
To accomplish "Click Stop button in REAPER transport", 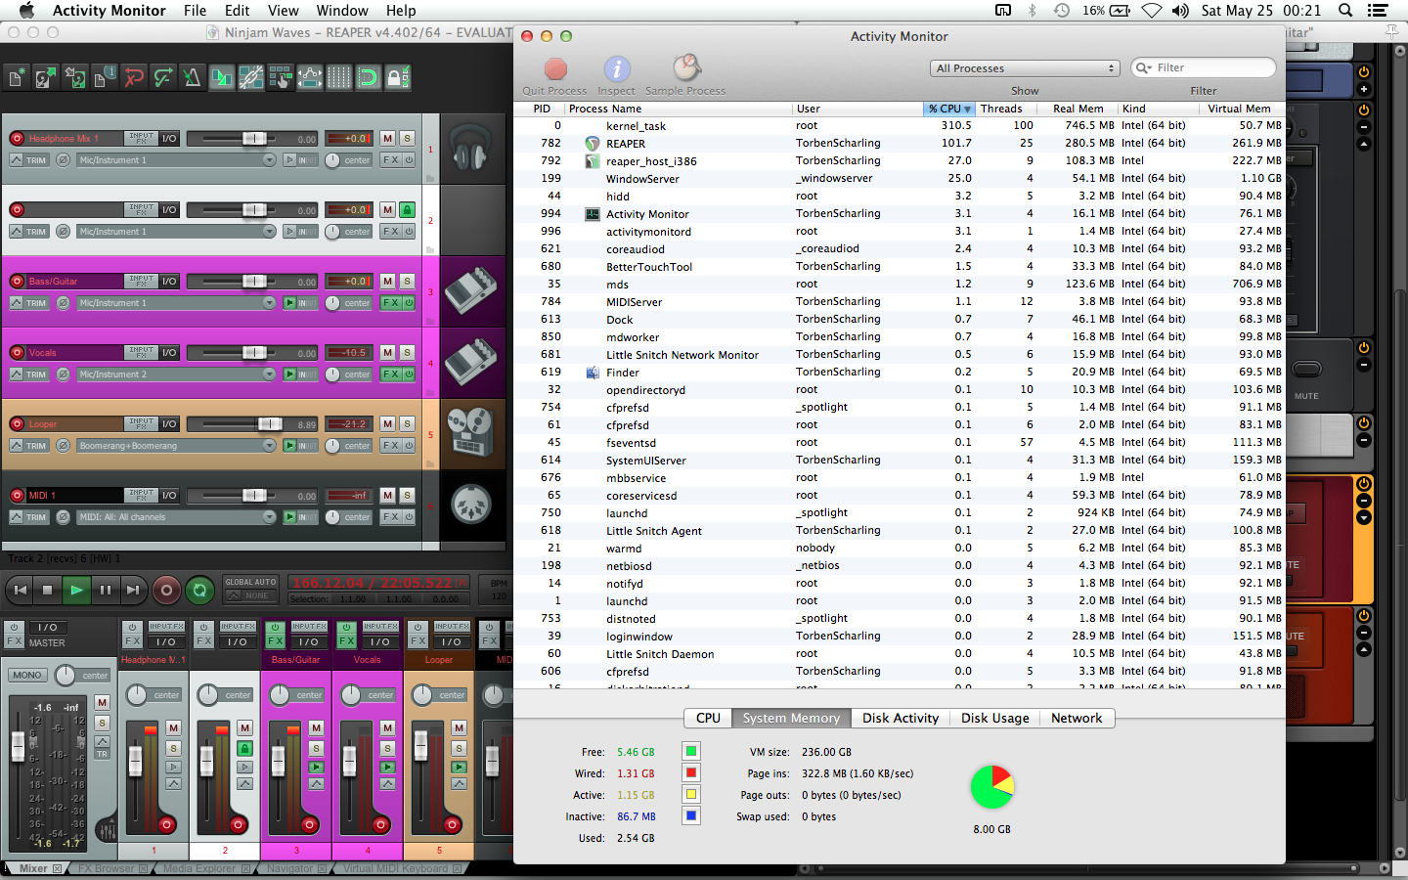I will pyautogui.click(x=47, y=590).
